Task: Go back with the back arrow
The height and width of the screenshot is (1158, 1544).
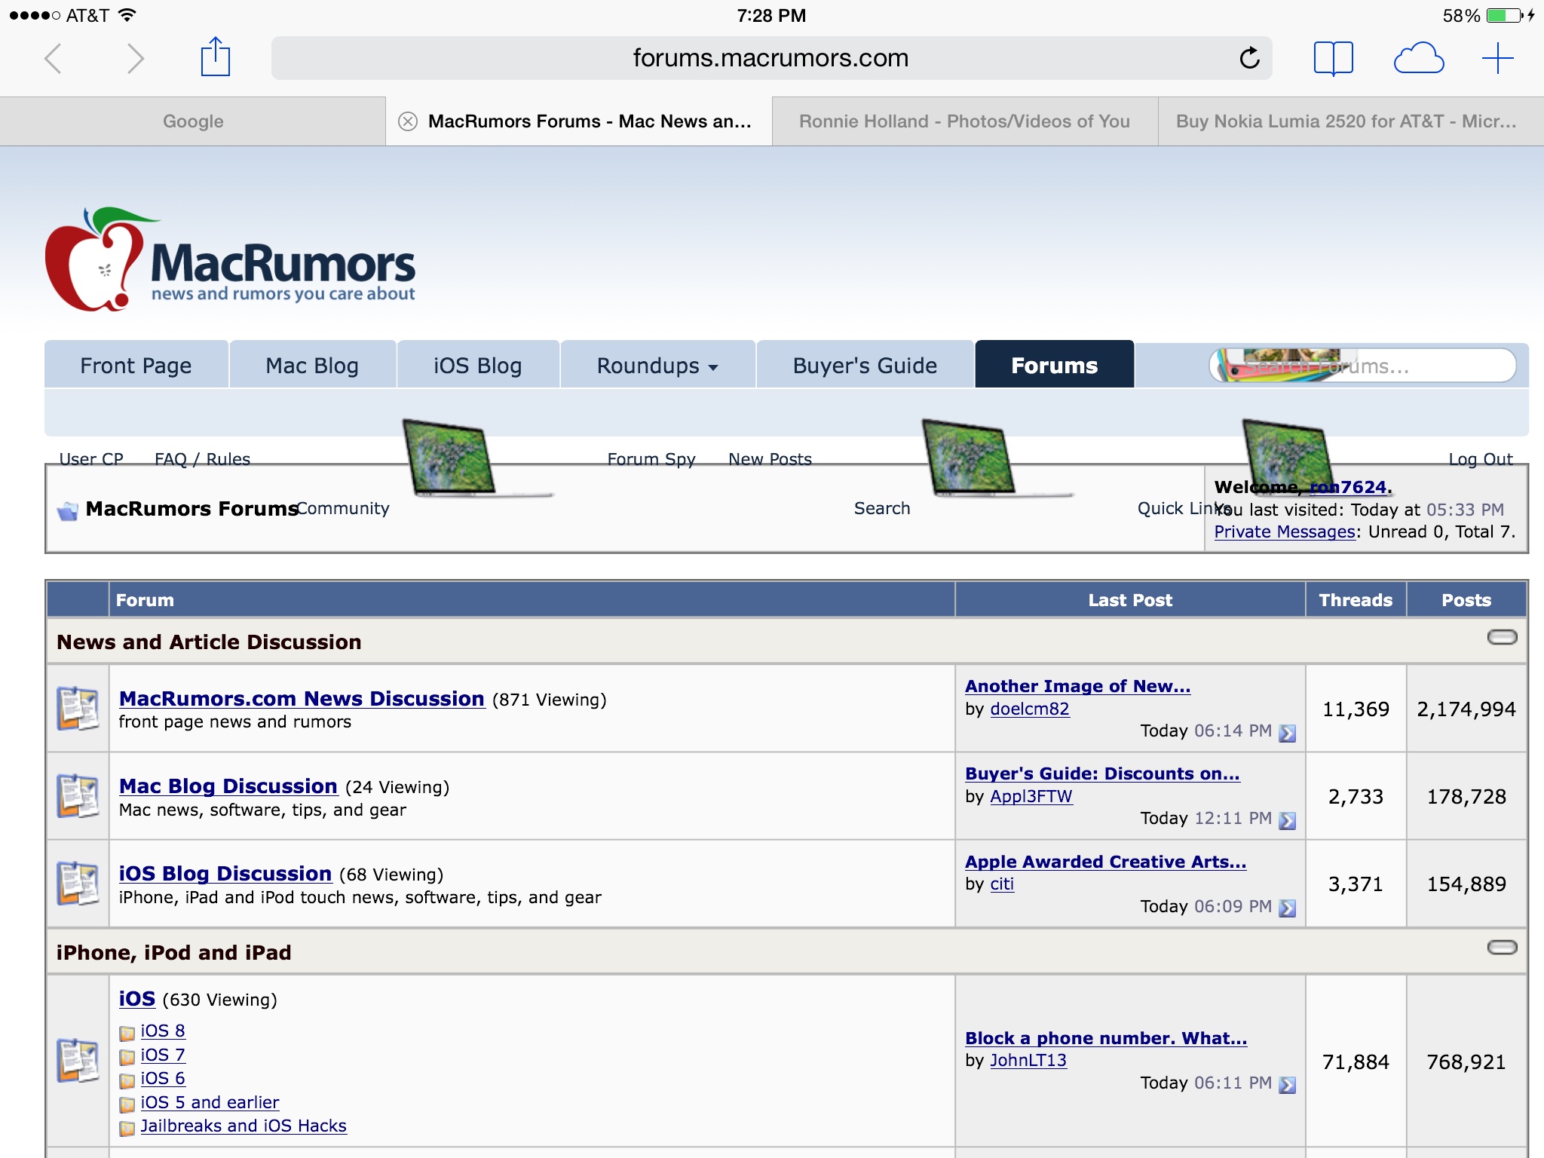Action: point(53,58)
